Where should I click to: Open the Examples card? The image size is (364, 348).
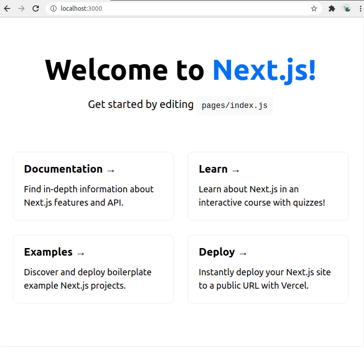click(x=93, y=269)
